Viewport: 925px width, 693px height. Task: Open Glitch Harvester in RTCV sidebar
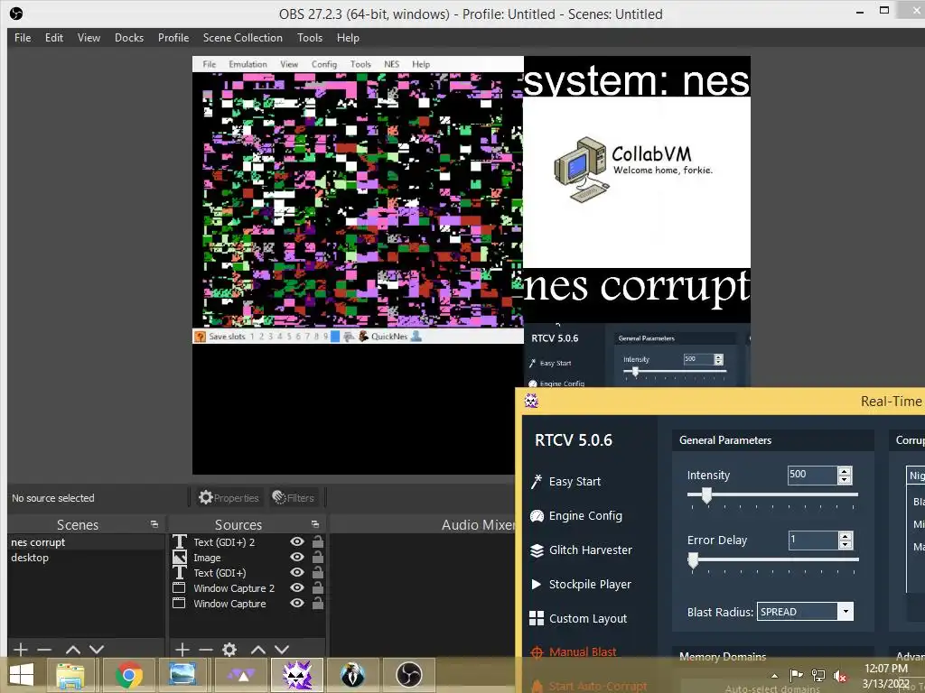tap(581, 550)
